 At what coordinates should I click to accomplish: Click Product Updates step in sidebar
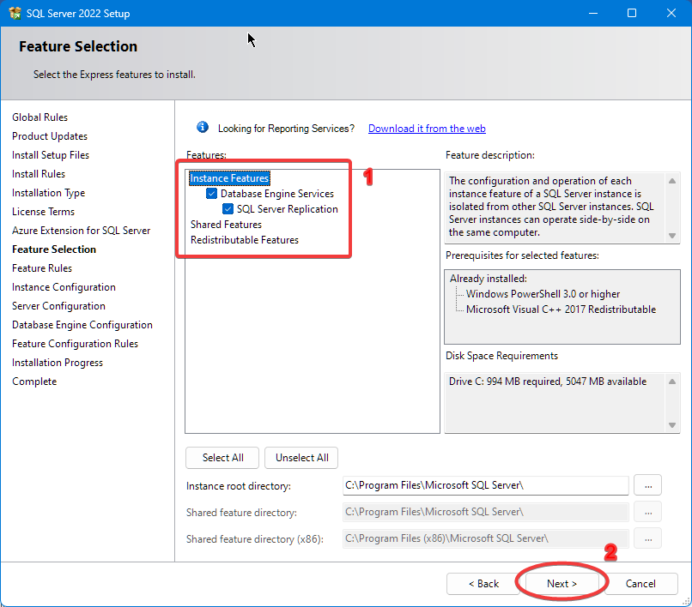pyautogui.click(x=50, y=136)
